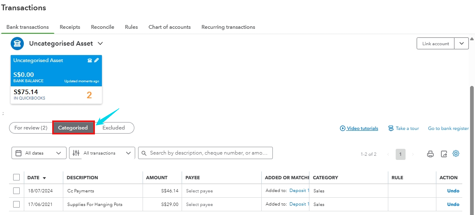Image resolution: width=475 pixels, height=215 pixels.
Task: Open the gear settings icon above table
Action: [x=456, y=153]
